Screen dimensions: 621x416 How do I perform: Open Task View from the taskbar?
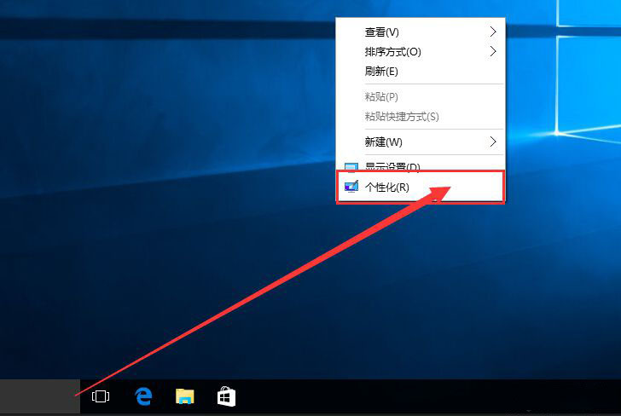click(x=100, y=396)
